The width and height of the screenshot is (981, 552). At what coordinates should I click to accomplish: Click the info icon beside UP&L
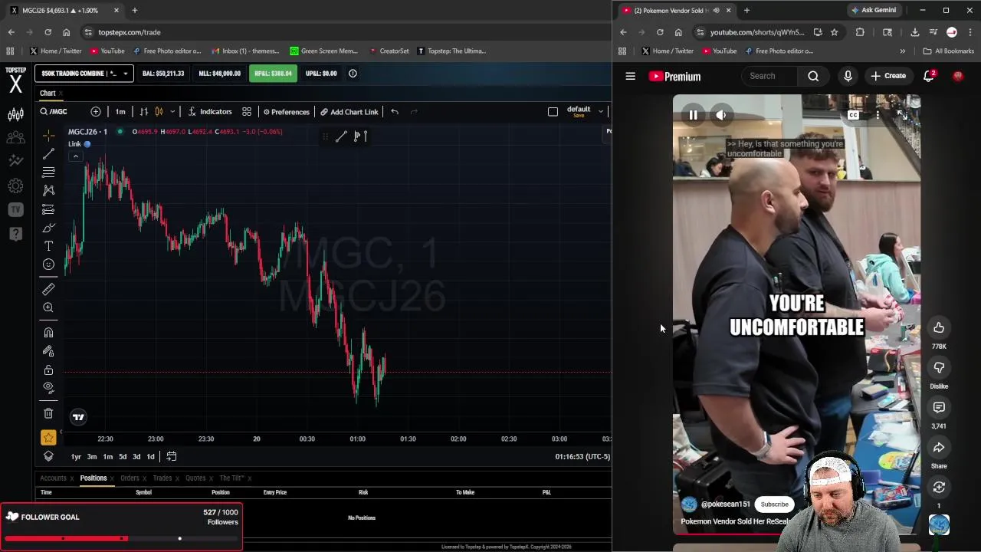click(x=353, y=74)
